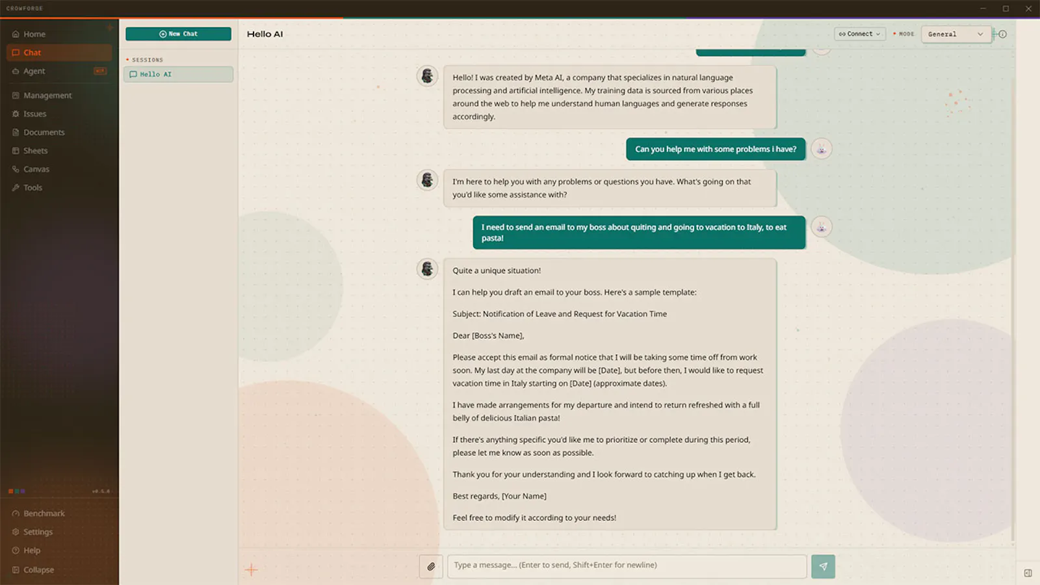Click the 'Dear [Boss's Name],' line
Image resolution: width=1040 pixels, height=585 pixels.
pos(488,336)
